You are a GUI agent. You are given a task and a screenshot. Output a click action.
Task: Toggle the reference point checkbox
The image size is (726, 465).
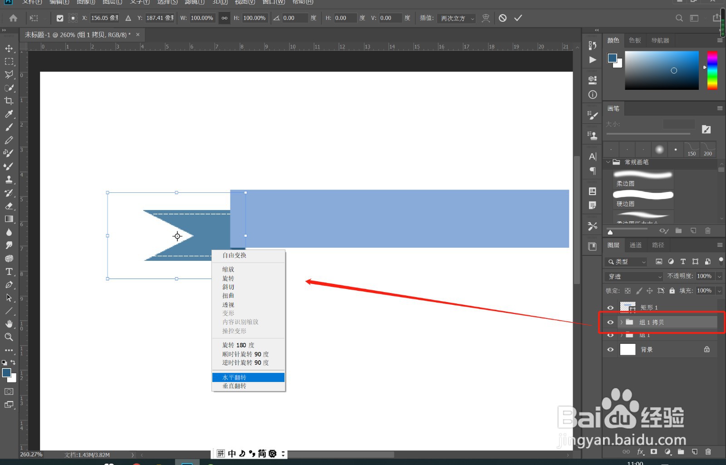[x=60, y=18]
